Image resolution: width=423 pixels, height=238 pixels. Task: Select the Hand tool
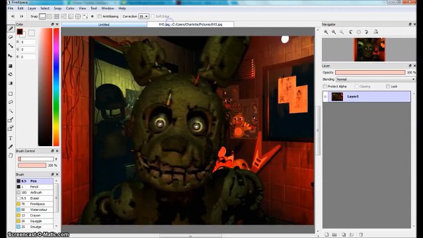[11, 155]
